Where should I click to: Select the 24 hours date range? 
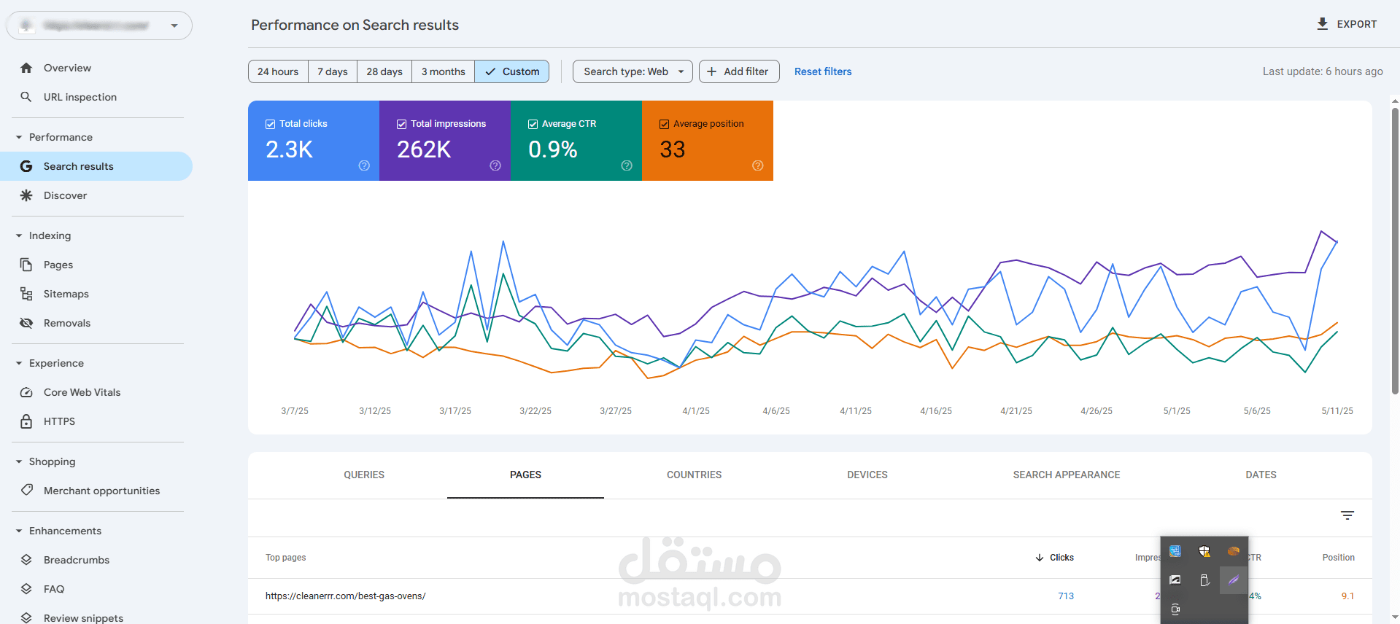click(x=278, y=71)
